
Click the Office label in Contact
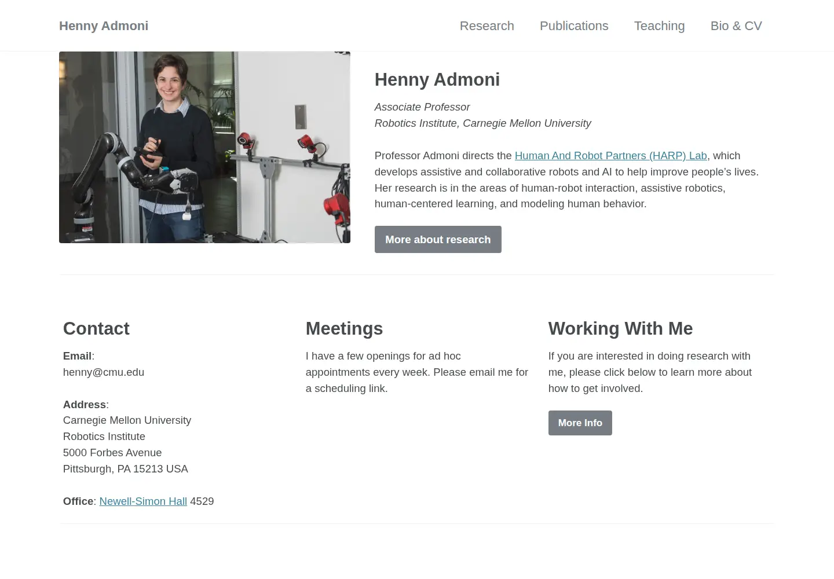coord(78,501)
